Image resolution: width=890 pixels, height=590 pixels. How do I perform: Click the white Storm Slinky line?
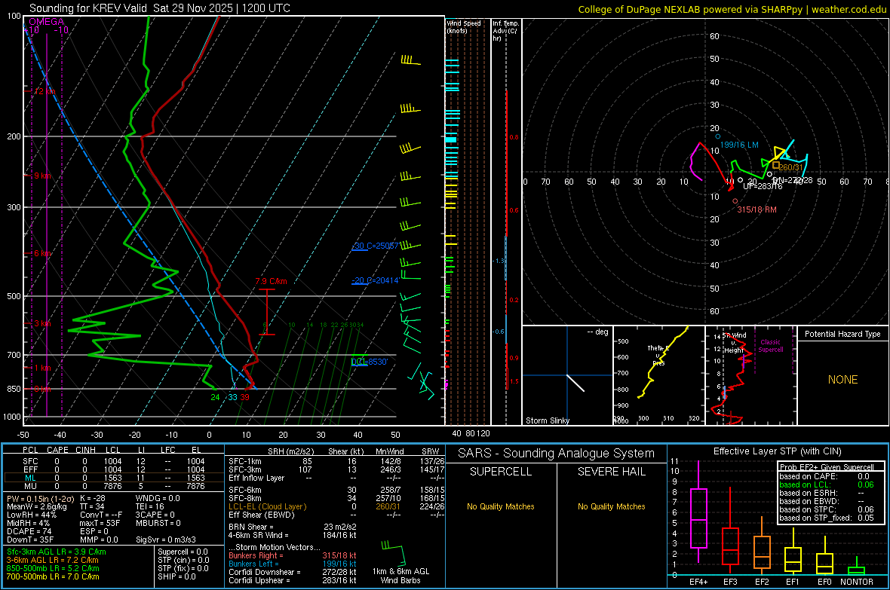[x=575, y=383]
